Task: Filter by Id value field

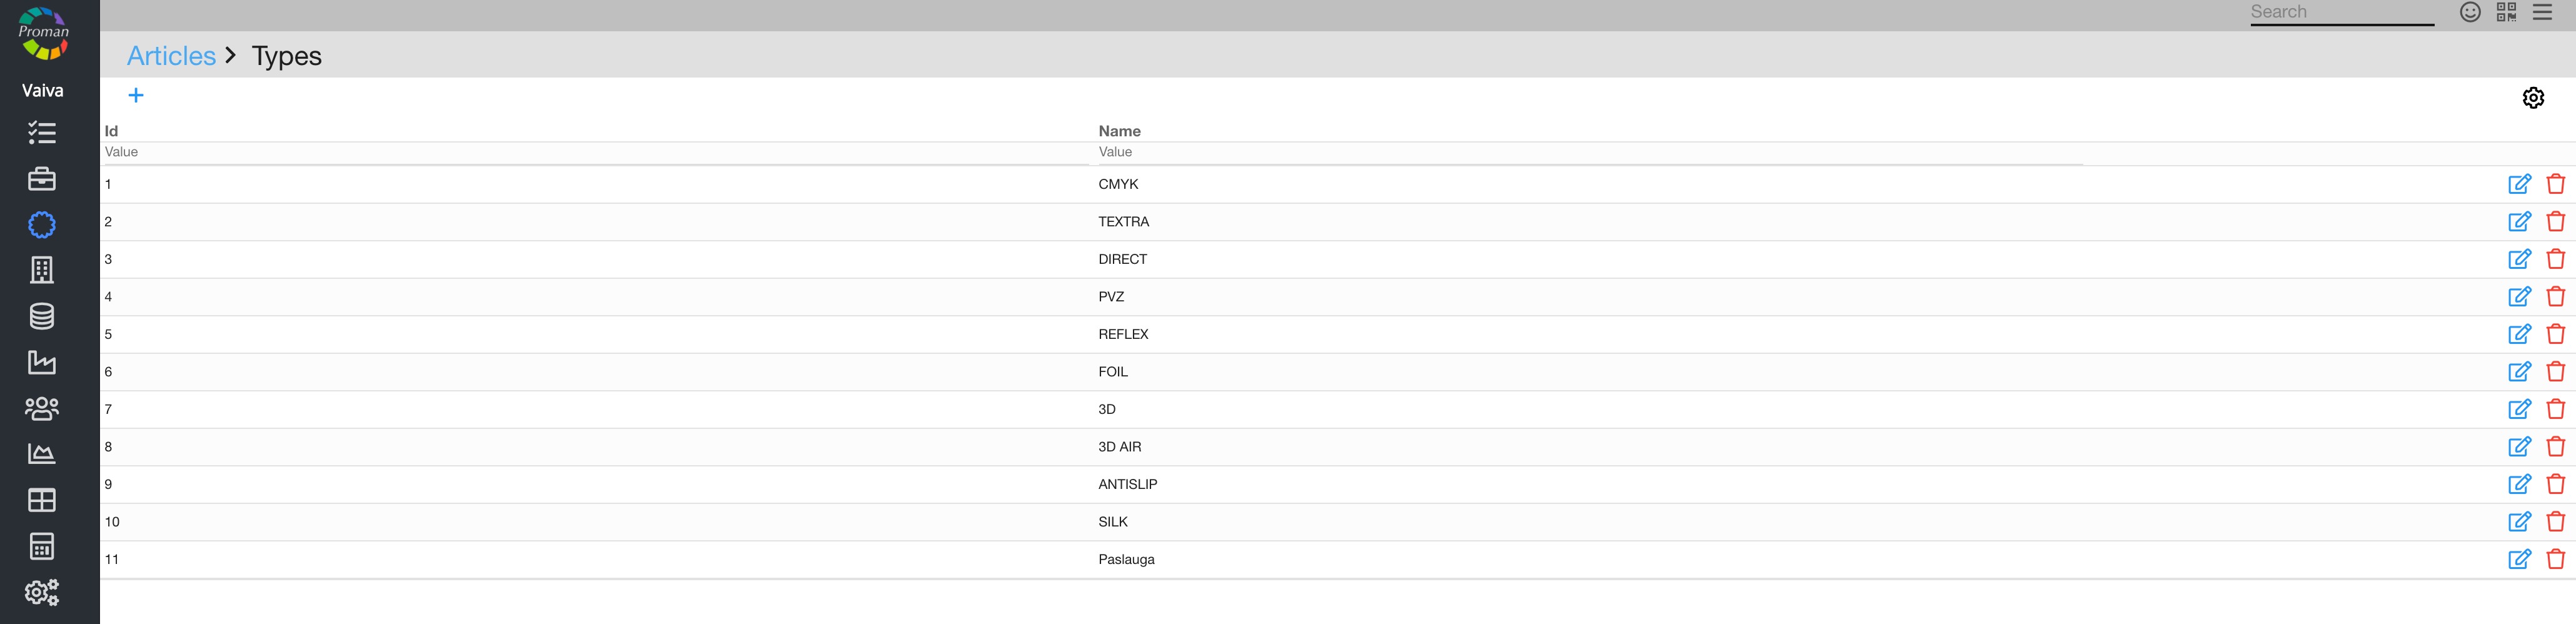Action: coord(594,152)
